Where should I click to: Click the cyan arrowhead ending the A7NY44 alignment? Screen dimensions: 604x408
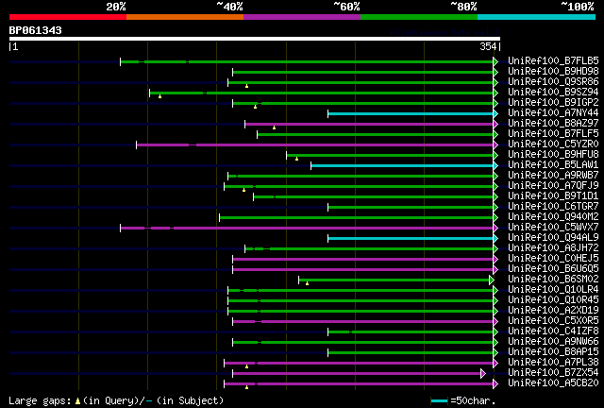pos(495,113)
